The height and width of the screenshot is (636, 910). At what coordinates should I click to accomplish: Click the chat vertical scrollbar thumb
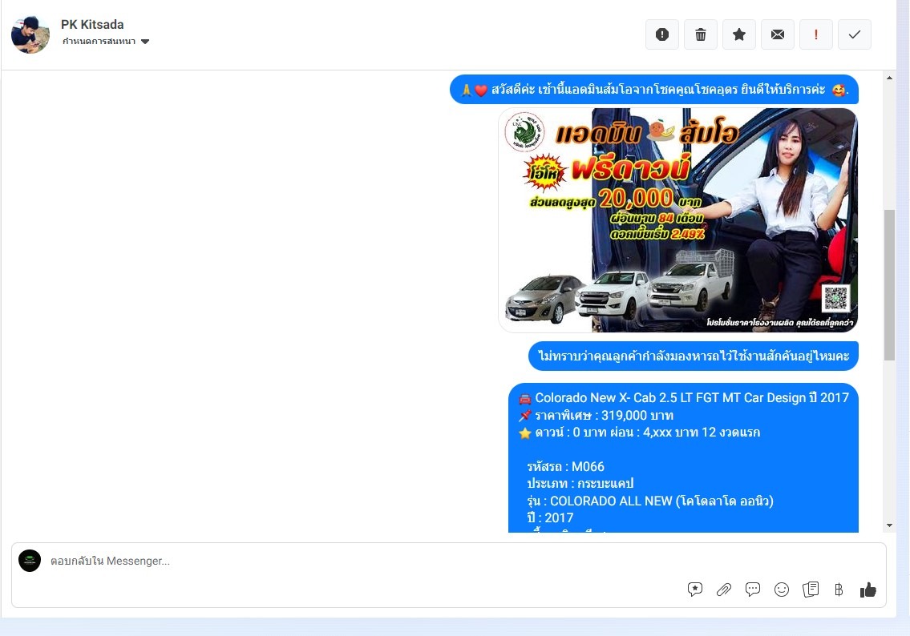890,284
